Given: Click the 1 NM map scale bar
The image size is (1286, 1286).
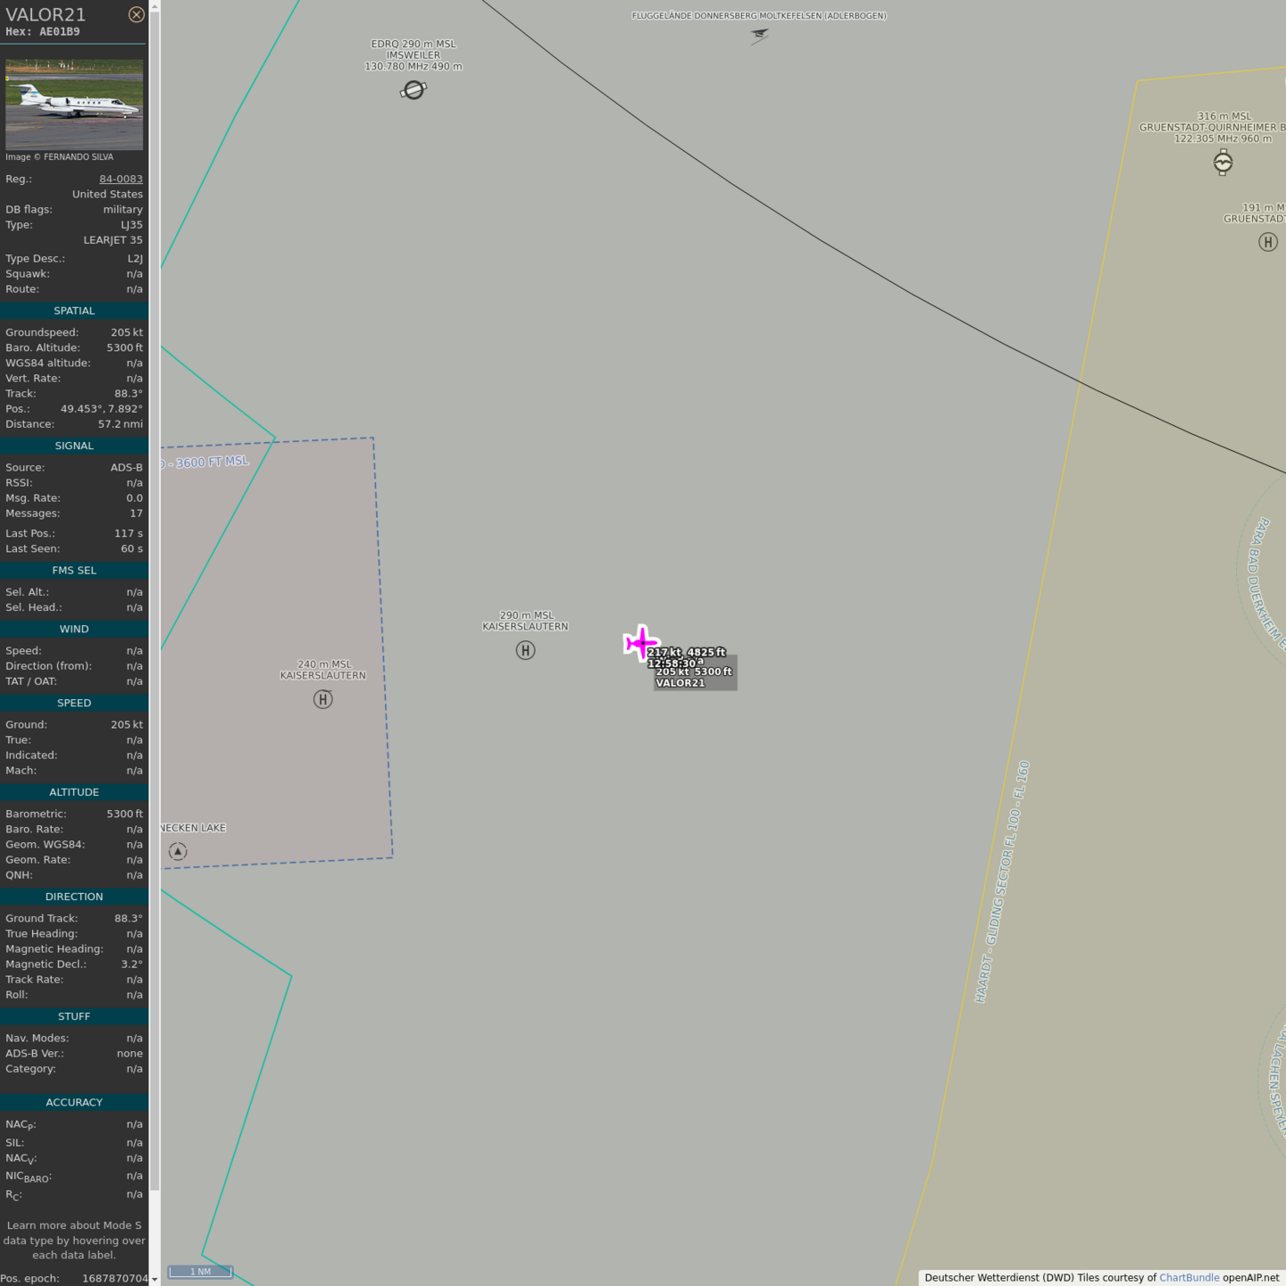Looking at the screenshot, I should point(201,1272).
